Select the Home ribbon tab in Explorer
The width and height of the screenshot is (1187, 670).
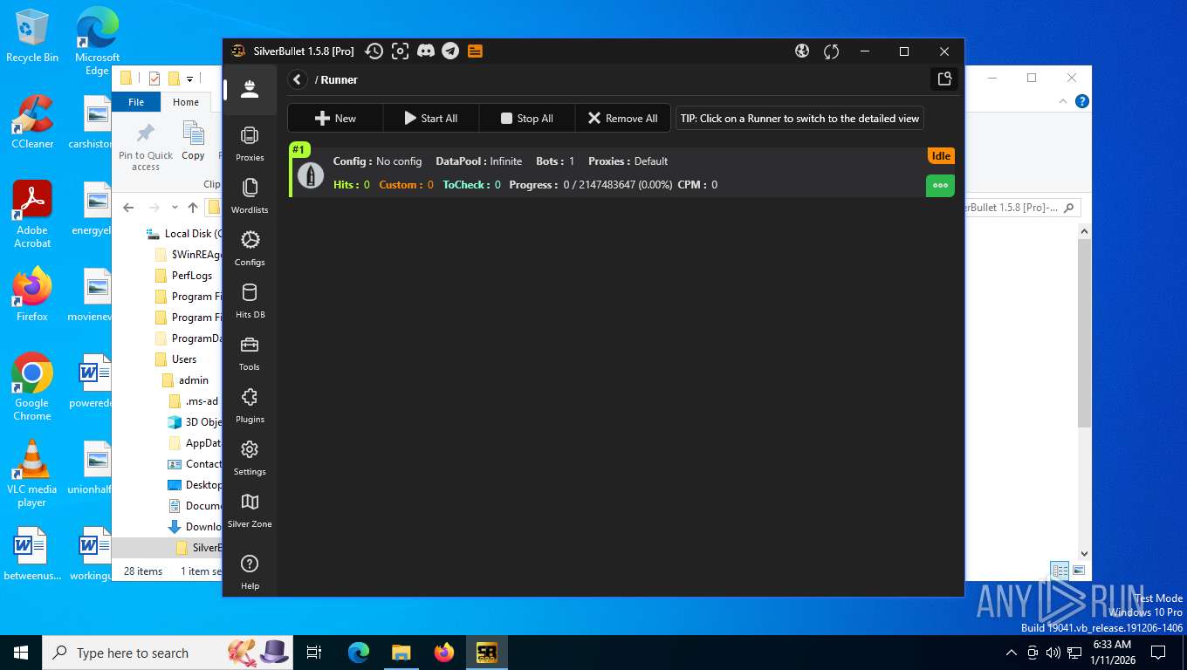tap(185, 102)
